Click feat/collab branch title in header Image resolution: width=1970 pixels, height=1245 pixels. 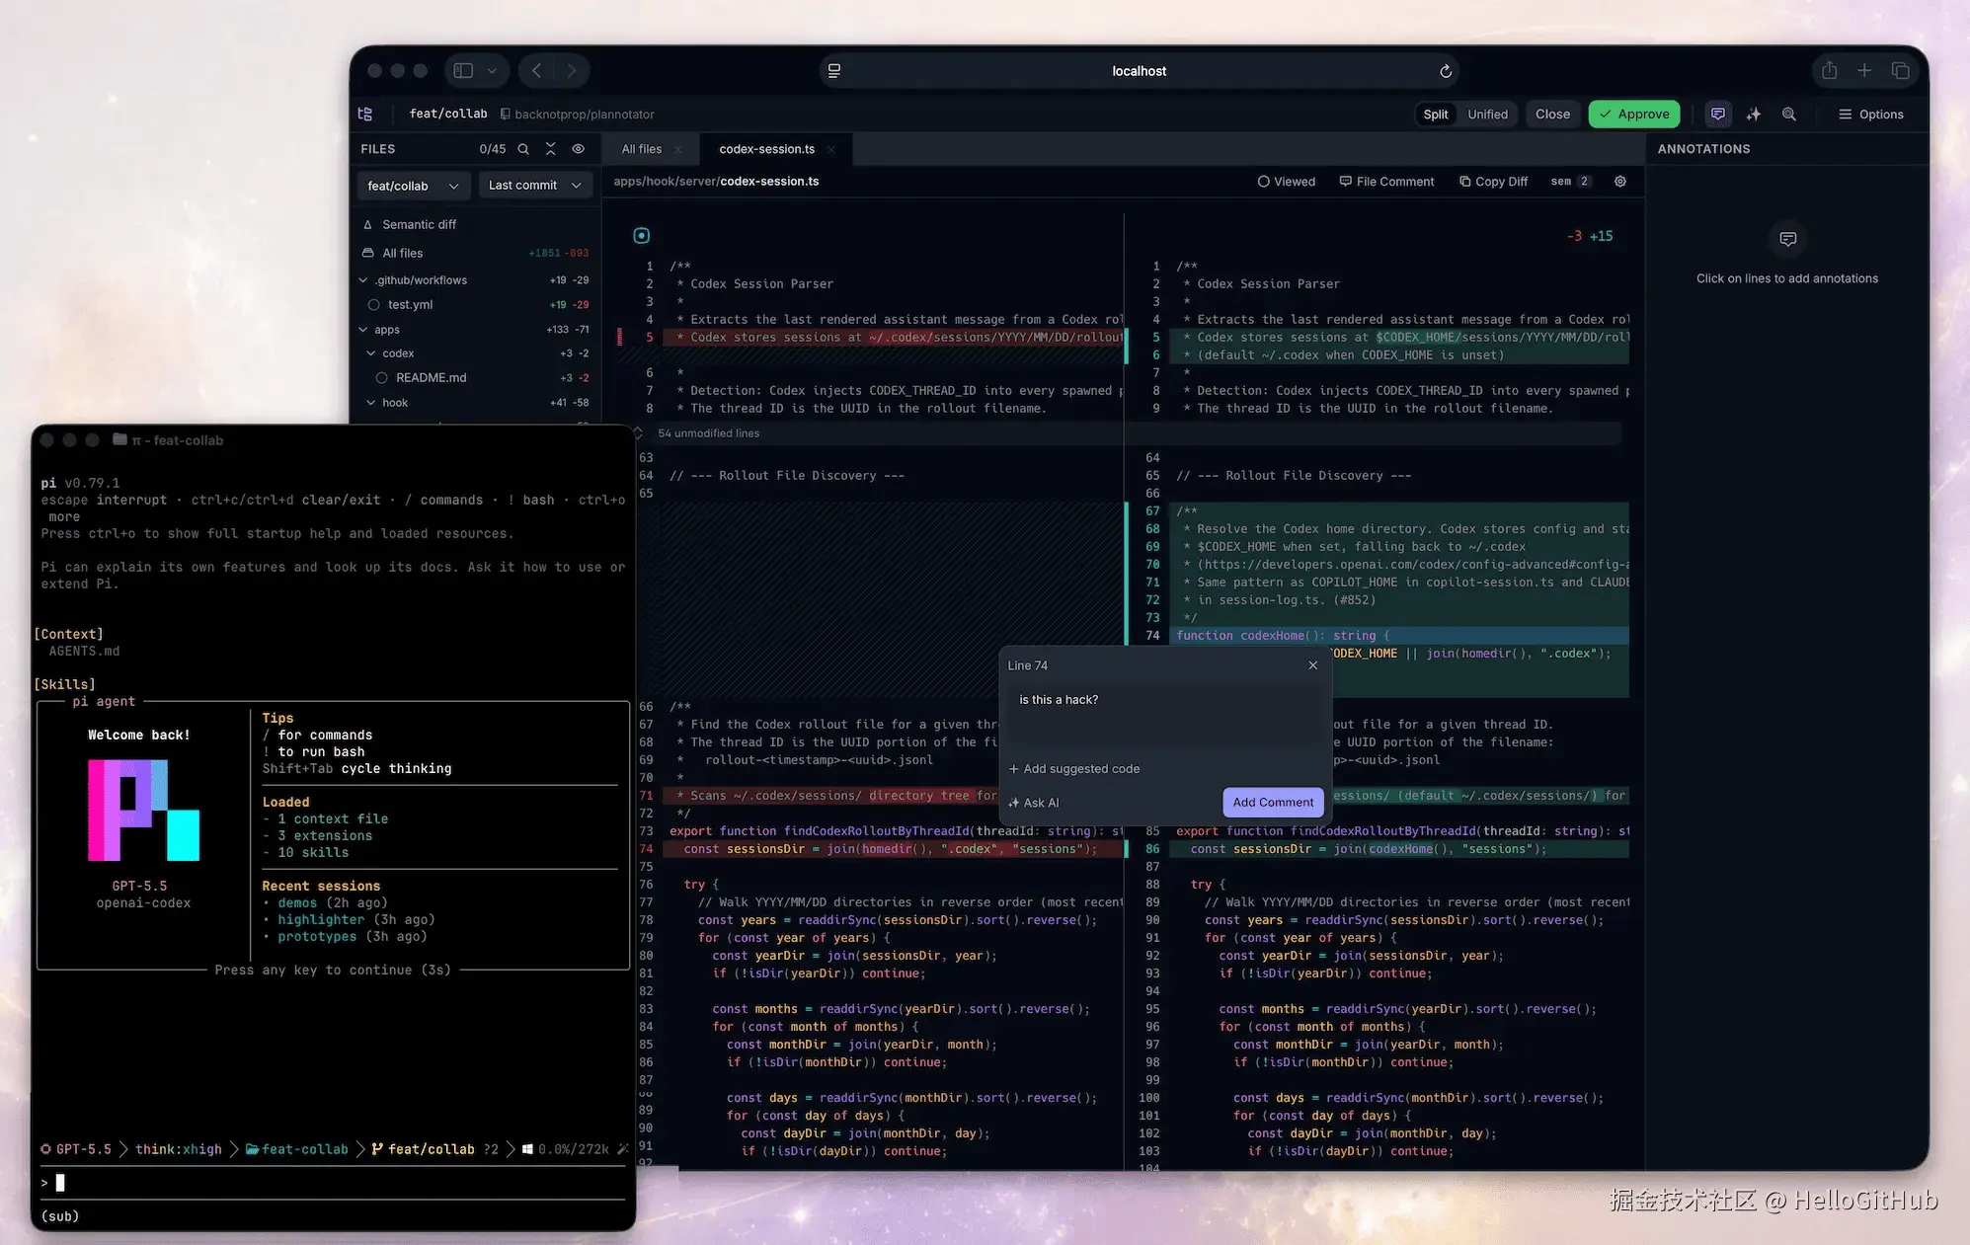448,115
